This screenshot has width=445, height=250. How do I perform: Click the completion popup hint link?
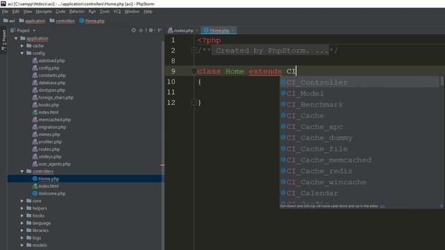382,206
